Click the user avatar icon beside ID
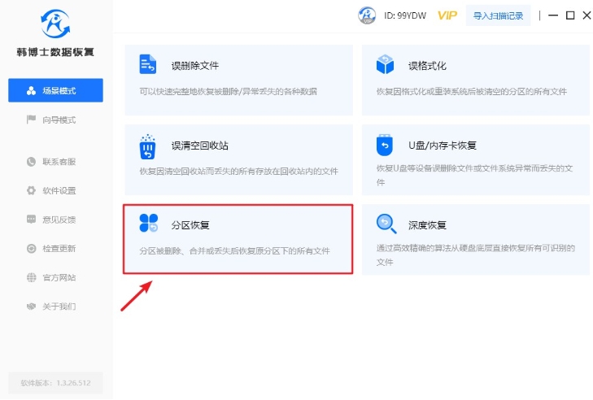The image size is (593, 400). 367,15
